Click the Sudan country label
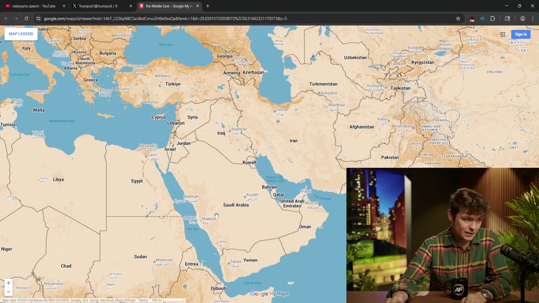Screen dimensions: 539x303 click(140, 257)
